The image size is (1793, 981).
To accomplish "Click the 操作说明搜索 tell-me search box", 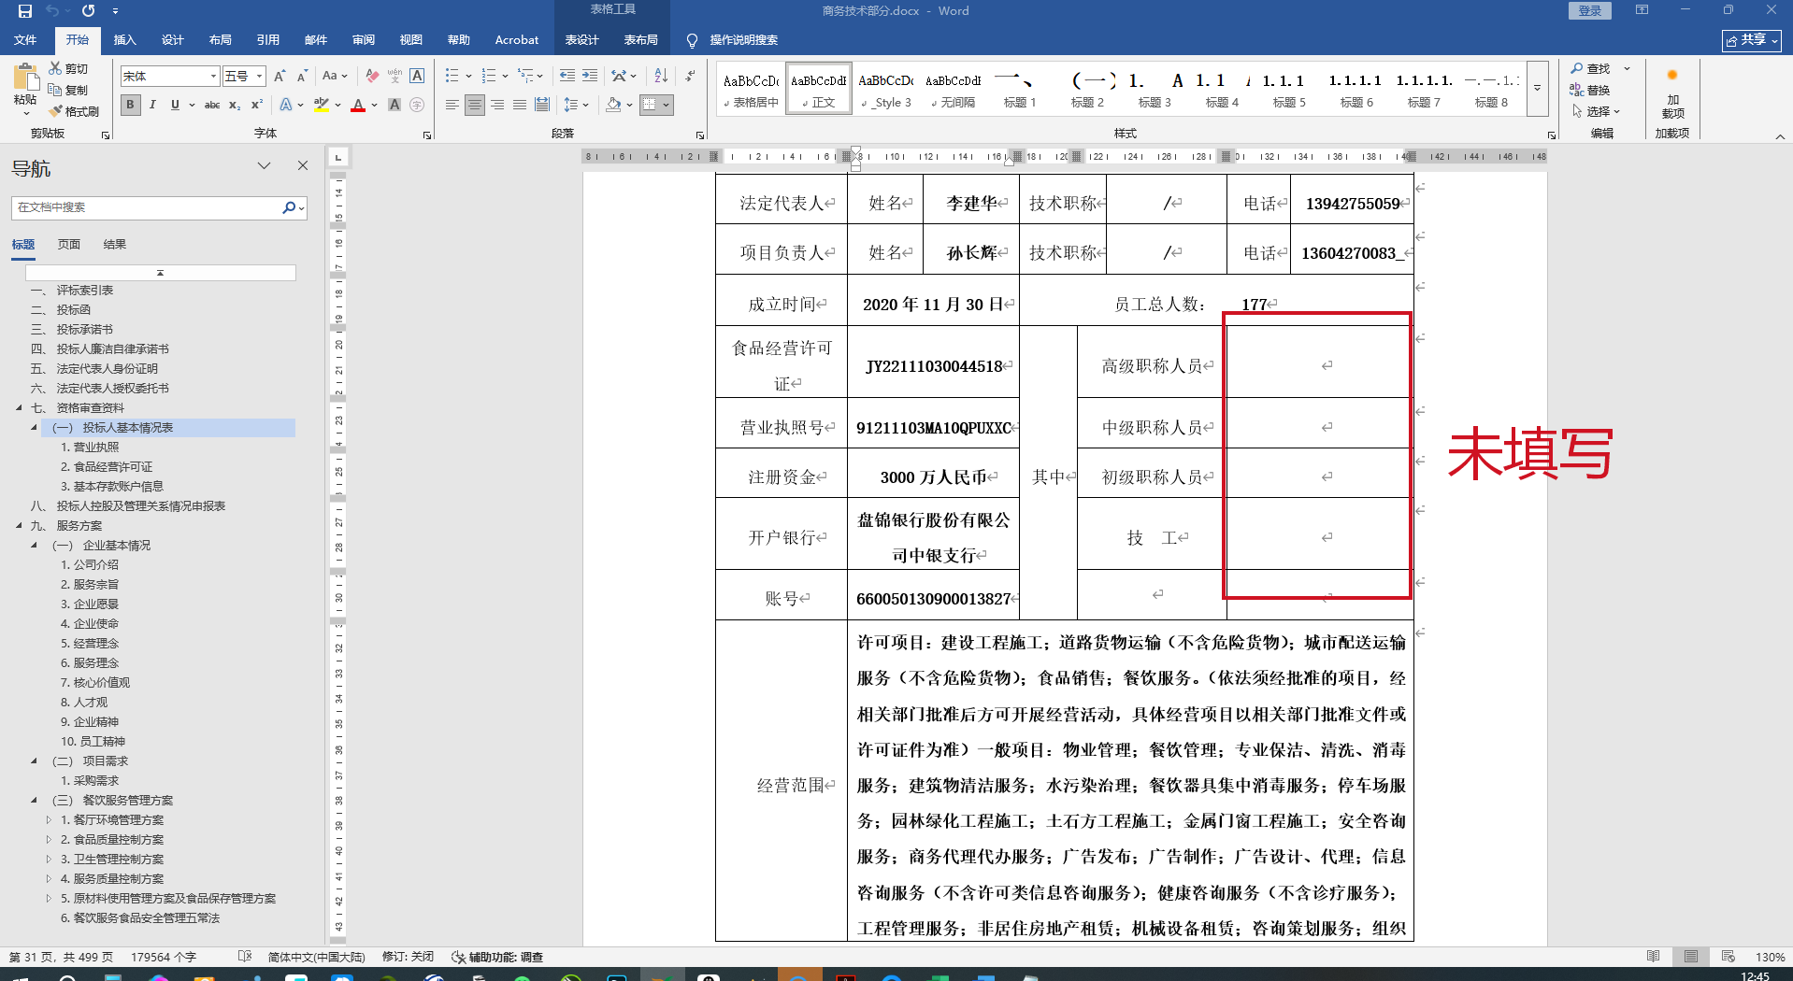I will pyautogui.click(x=743, y=40).
